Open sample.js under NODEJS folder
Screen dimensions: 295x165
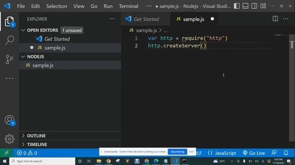70,65
